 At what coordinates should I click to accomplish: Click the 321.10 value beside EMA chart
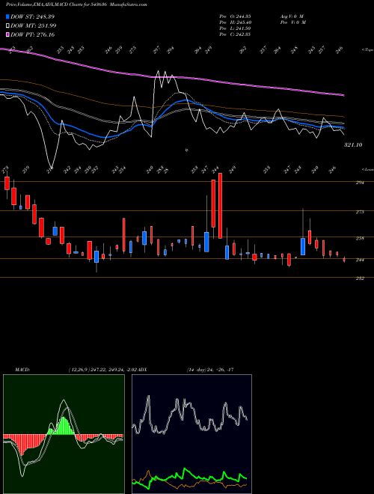tap(353, 144)
